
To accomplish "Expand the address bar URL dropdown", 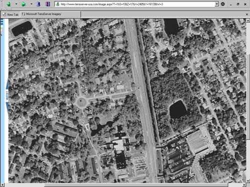I will pyautogui.click(x=216, y=4).
